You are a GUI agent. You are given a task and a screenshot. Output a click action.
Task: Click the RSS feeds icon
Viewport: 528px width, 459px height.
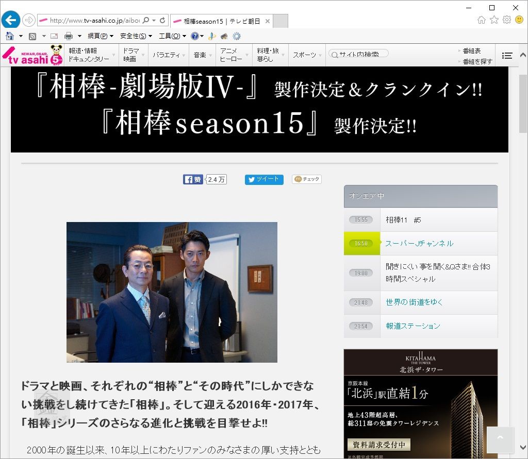pyautogui.click(x=32, y=36)
